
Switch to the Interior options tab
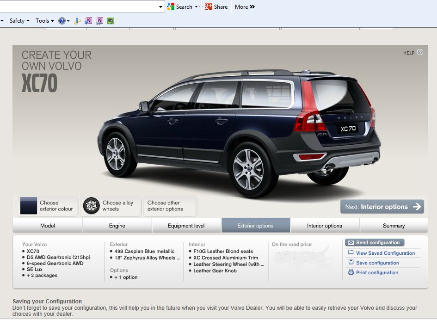tap(325, 226)
